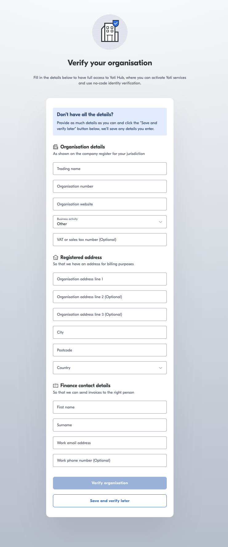Screen dimensions: 228x547
Task: Click the Organisation number input
Action: (x=110, y=186)
